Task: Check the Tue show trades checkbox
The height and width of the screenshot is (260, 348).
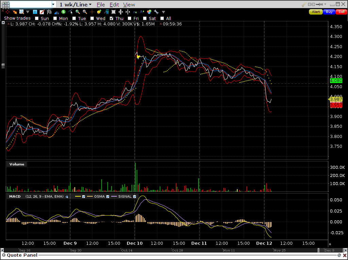Action: pyautogui.click(x=74, y=18)
